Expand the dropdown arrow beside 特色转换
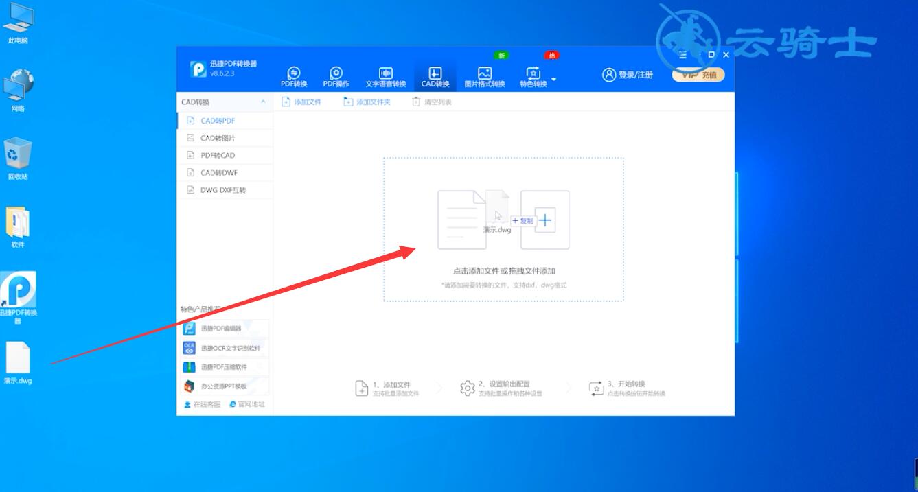918x492 pixels. coord(554,79)
